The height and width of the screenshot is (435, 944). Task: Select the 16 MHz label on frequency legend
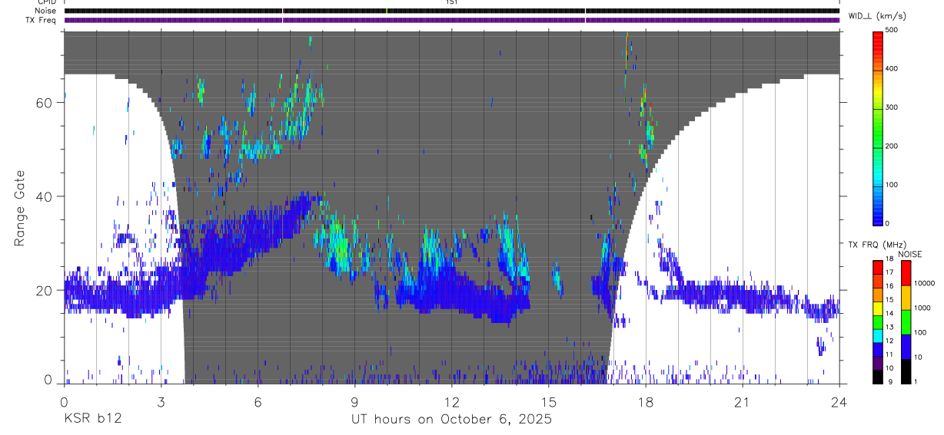pos(889,286)
